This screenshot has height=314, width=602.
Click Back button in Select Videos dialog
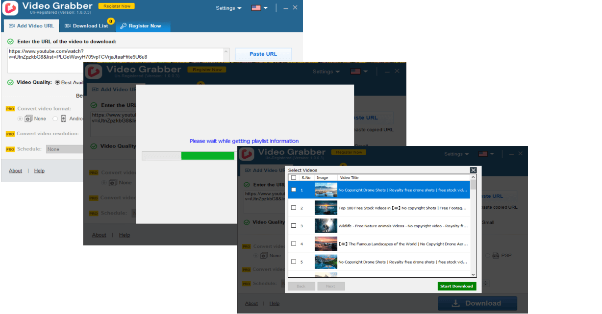(301, 286)
